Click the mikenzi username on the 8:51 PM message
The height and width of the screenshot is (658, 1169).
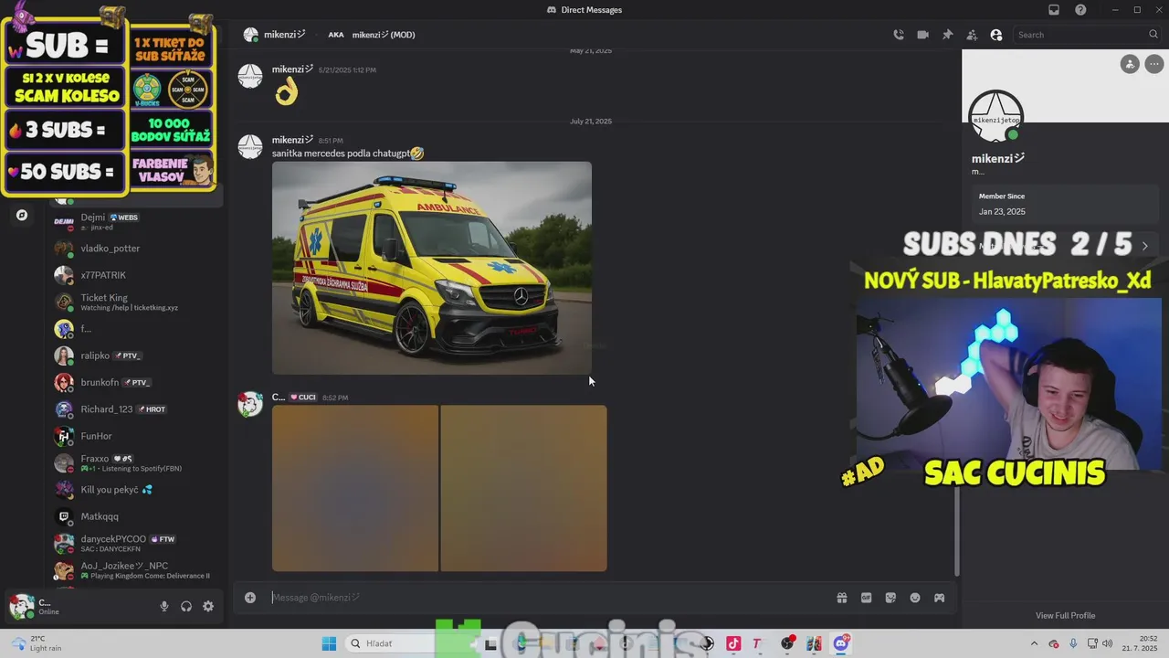(293, 140)
